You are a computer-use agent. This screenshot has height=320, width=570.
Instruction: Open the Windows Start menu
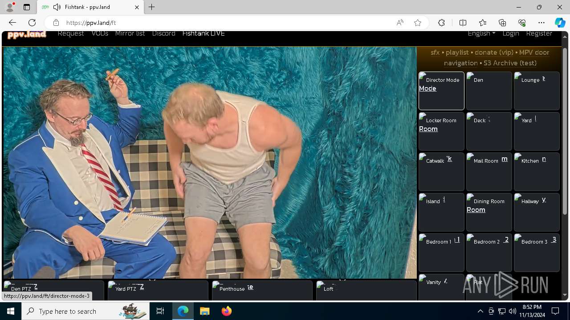pyautogui.click(x=11, y=311)
